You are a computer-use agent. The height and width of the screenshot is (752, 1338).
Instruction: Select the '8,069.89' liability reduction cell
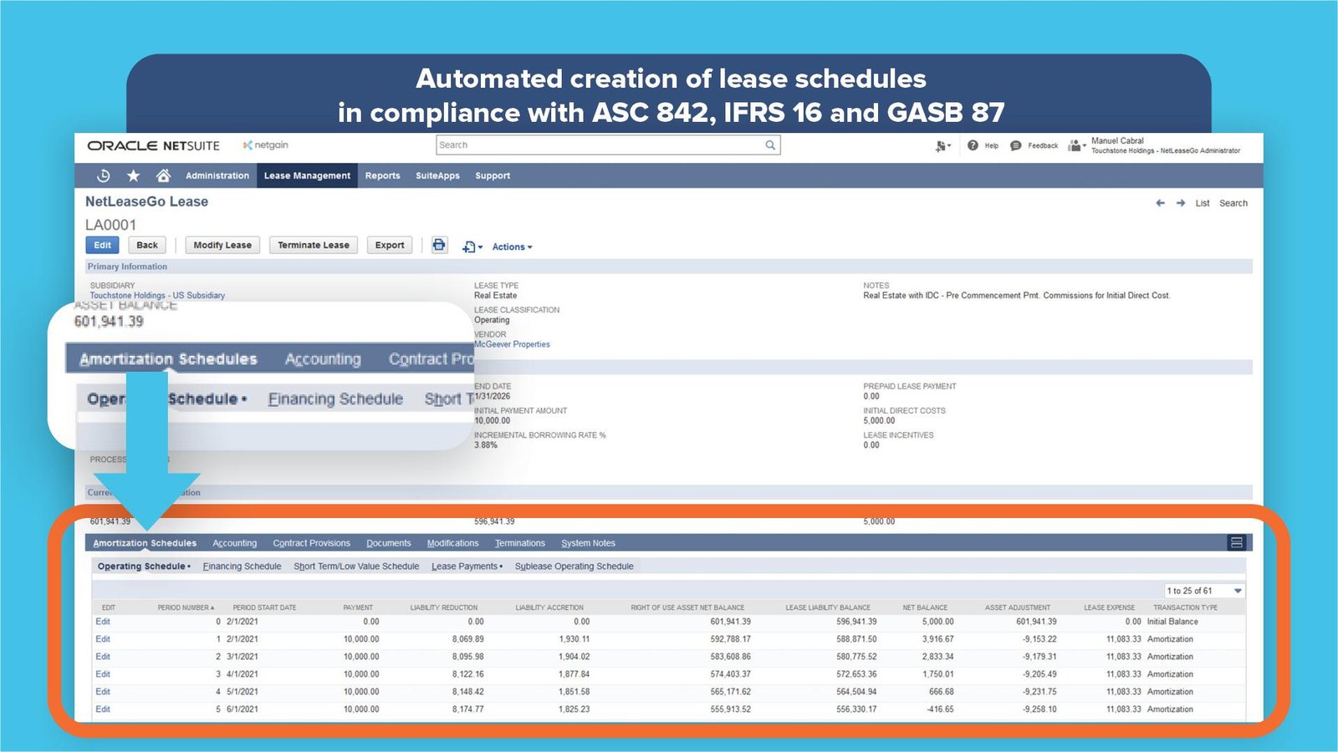468,639
